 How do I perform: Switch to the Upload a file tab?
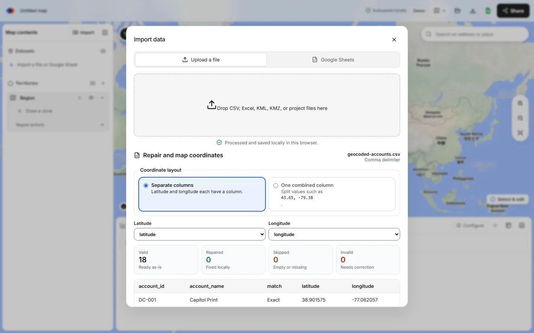(x=201, y=60)
